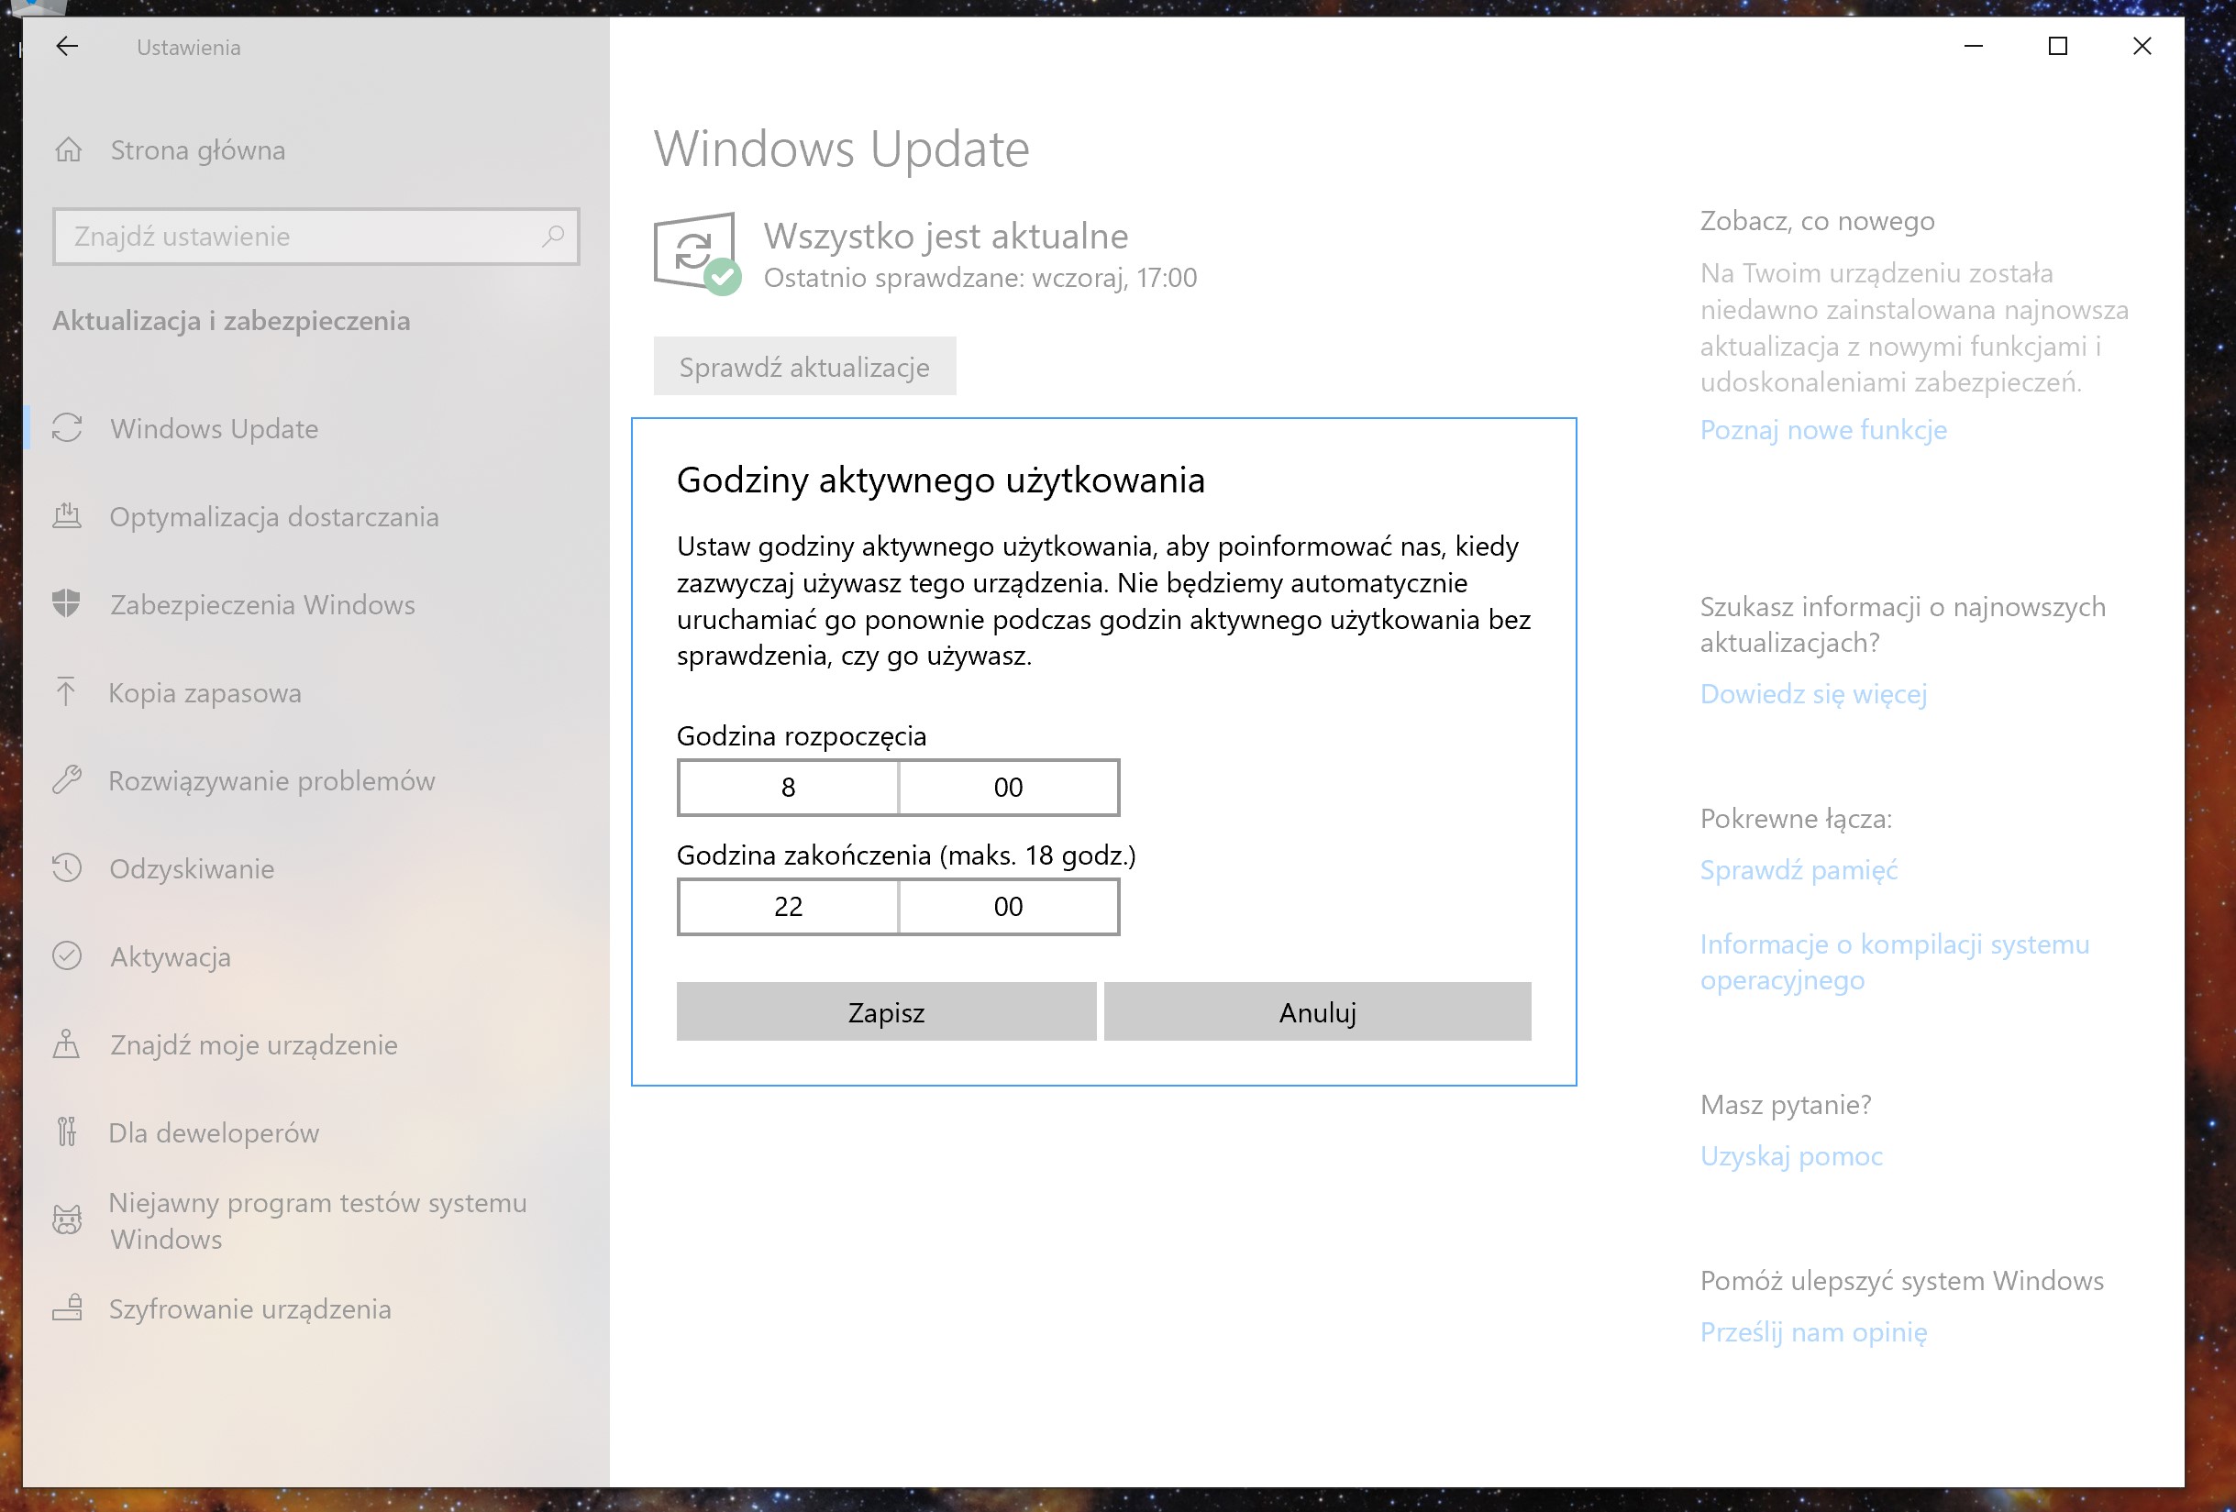Screen dimensions: 2236x1512
Task: Open Dla deweloperów section
Action: tap(316, 1132)
